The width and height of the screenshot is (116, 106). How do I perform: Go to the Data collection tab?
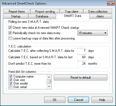point(98,12)
